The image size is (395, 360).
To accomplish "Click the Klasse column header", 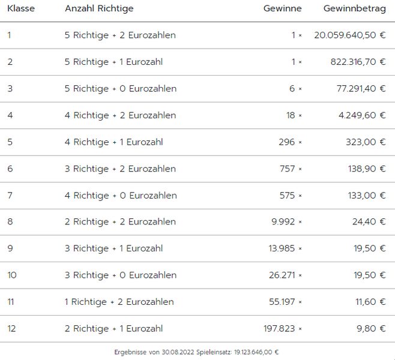I will (21, 8).
